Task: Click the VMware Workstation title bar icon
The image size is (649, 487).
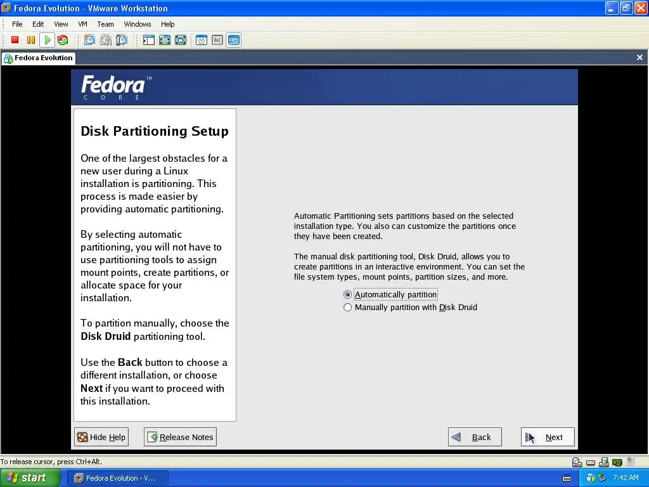Action: (x=6, y=8)
